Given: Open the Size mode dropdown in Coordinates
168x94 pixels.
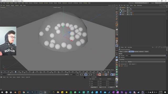Looking at the screenshot, I should 103,87.
